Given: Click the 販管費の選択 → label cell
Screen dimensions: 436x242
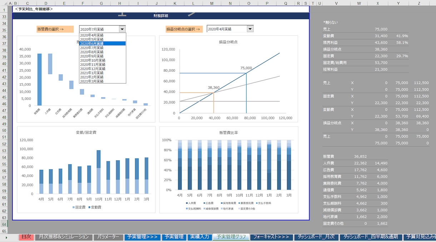Looking at the screenshot, I should (x=55, y=29).
